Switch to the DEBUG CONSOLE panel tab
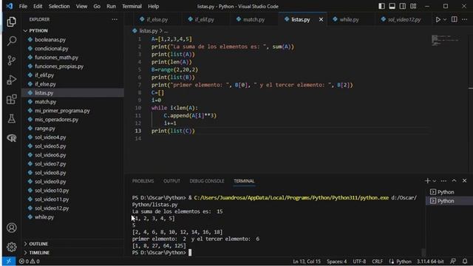This screenshot has width=473, height=266. (x=207, y=181)
